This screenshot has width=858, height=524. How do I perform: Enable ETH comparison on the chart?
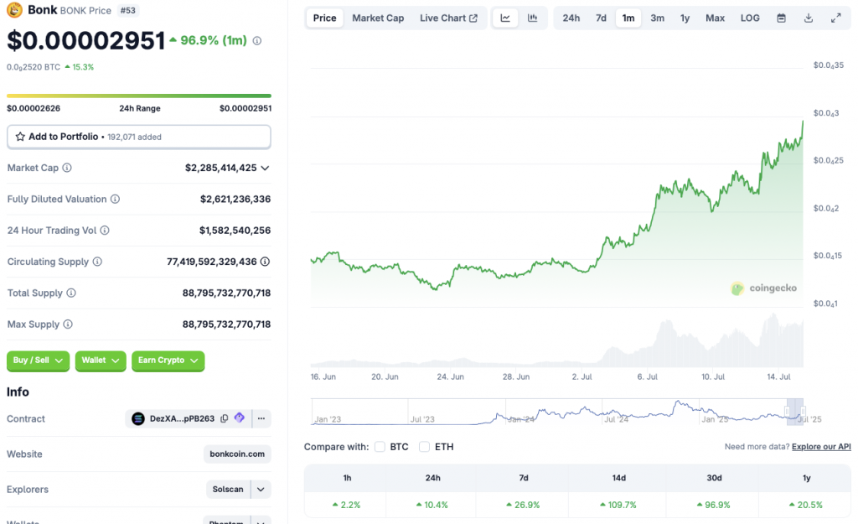pos(424,447)
